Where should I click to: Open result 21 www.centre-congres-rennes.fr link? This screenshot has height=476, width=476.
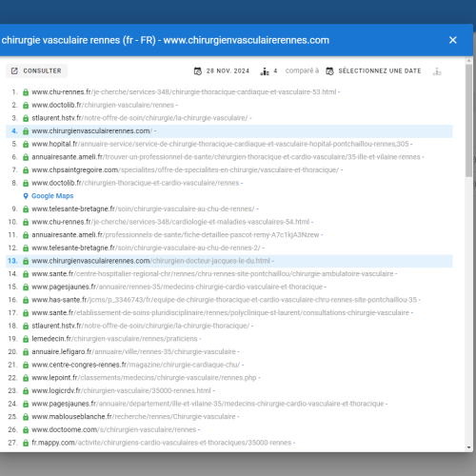tap(136, 365)
